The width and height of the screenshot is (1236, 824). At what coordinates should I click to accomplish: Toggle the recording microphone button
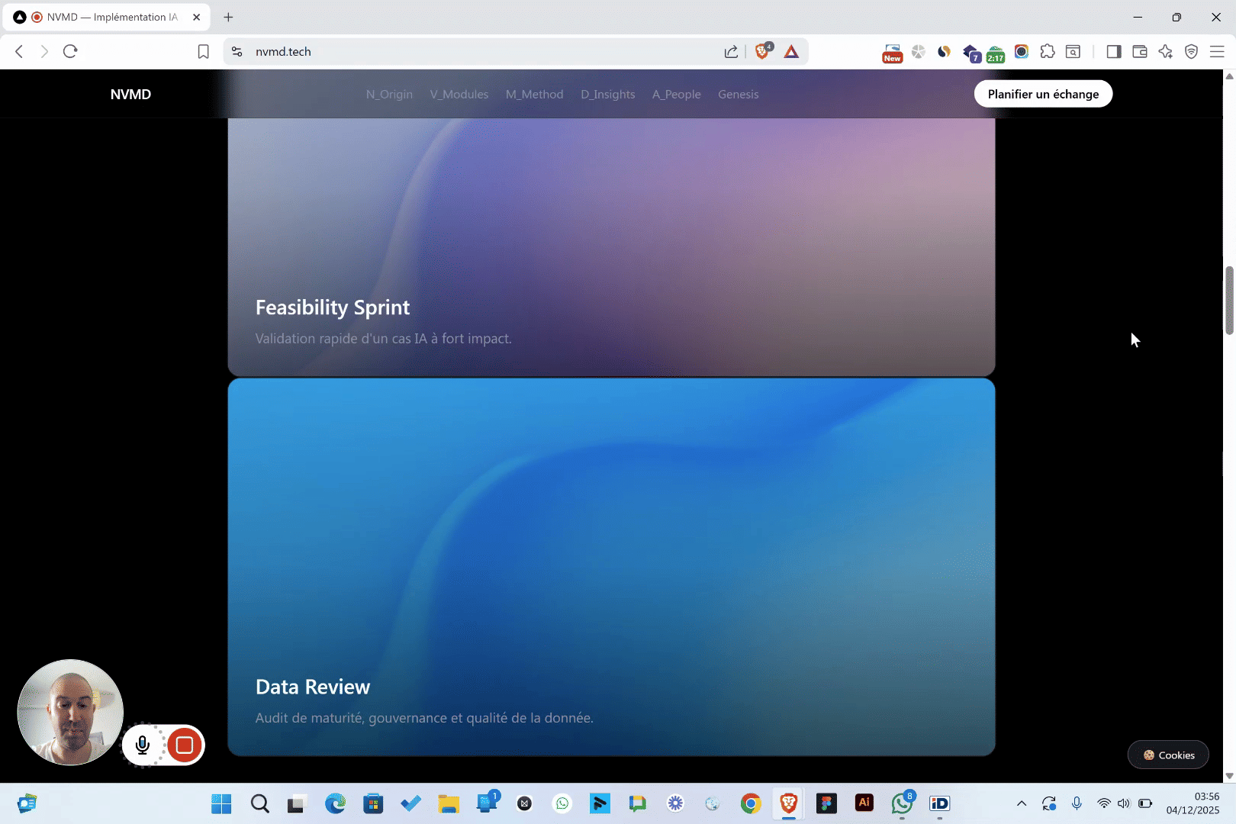(x=143, y=745)
